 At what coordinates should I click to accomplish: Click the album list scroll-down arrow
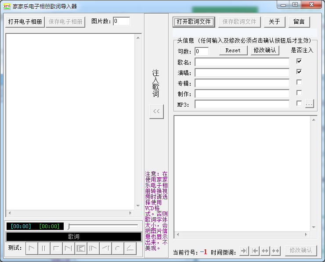tap(138, 206)
